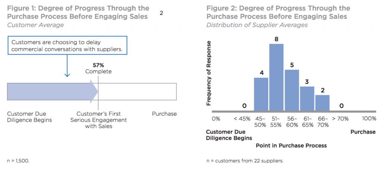Click the Frequency of Response axis label
382x173 pixels.
(209, 73)
